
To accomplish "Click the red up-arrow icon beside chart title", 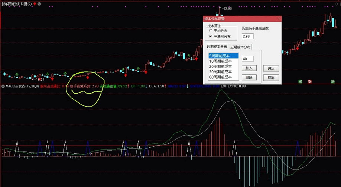I will pyautogui.click(x=35, y=4).
